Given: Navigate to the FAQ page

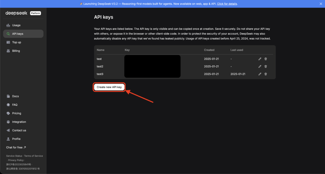Looking at the screenshot, I should coord(15,105).
